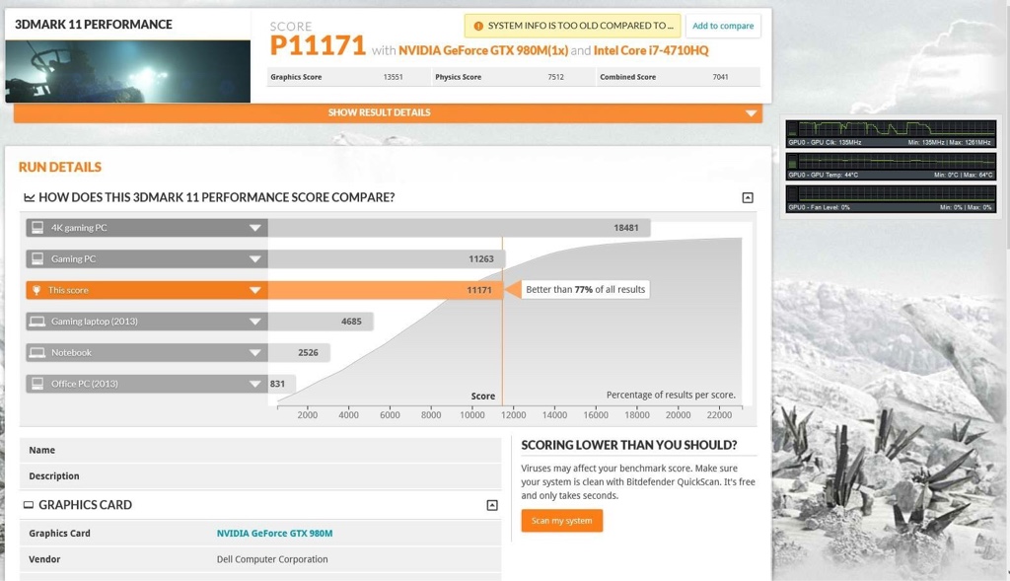Click the GPU0 GPU Clk monitor graph
The height and width of the screenshot is (581, 1010).
(x=891, y=133)
